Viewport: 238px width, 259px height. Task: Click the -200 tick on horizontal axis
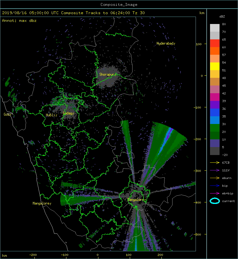pyautogui.click(x=33, y=255)
